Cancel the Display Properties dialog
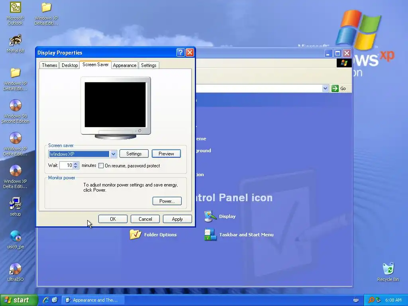Viewport: 408px width, 306px height. click(x=145, y=219)
